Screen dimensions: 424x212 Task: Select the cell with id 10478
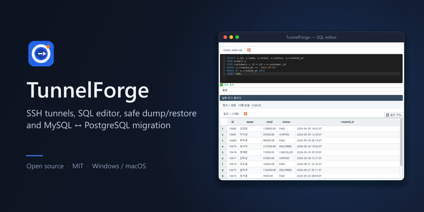coord(233,152)
